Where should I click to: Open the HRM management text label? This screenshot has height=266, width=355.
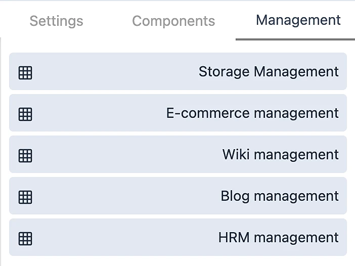(279, 238)
